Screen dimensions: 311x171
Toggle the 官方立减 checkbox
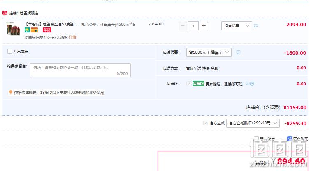[206, 123]
